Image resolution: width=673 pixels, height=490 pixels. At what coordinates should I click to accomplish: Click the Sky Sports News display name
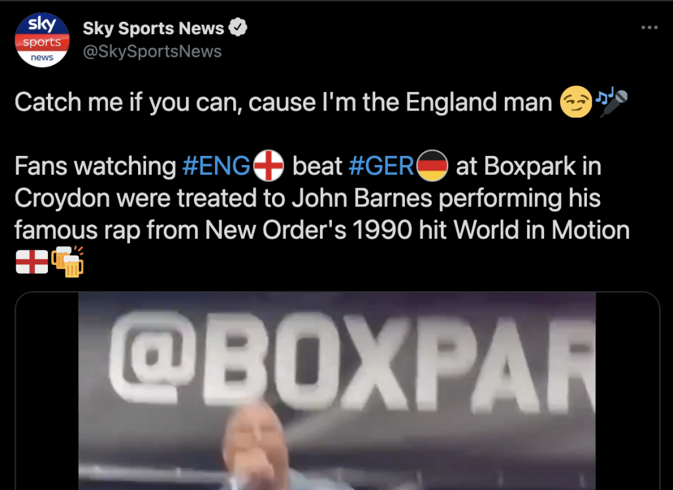[153, 28]
